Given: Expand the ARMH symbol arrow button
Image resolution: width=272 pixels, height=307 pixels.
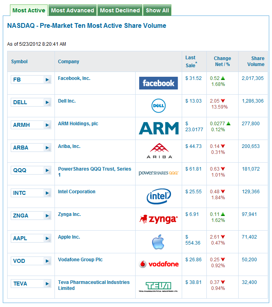Looking at the screenshot, I should coord(47,125).
